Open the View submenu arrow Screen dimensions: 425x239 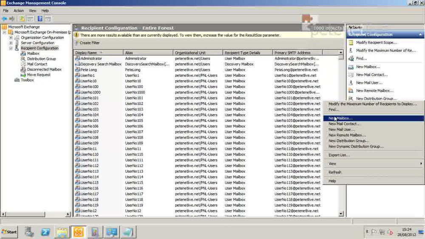(x=421, y=163)
